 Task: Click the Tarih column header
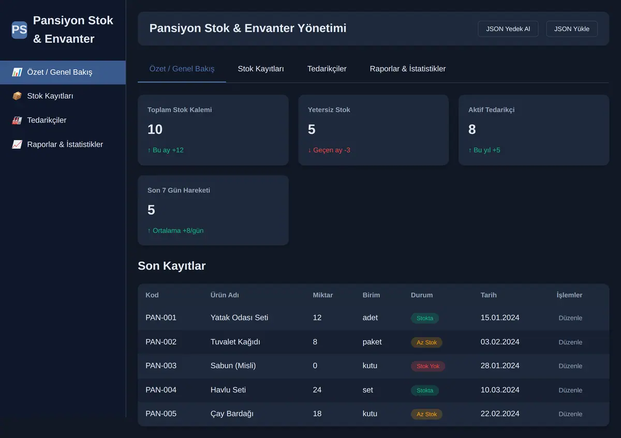(x=489, y=295)
